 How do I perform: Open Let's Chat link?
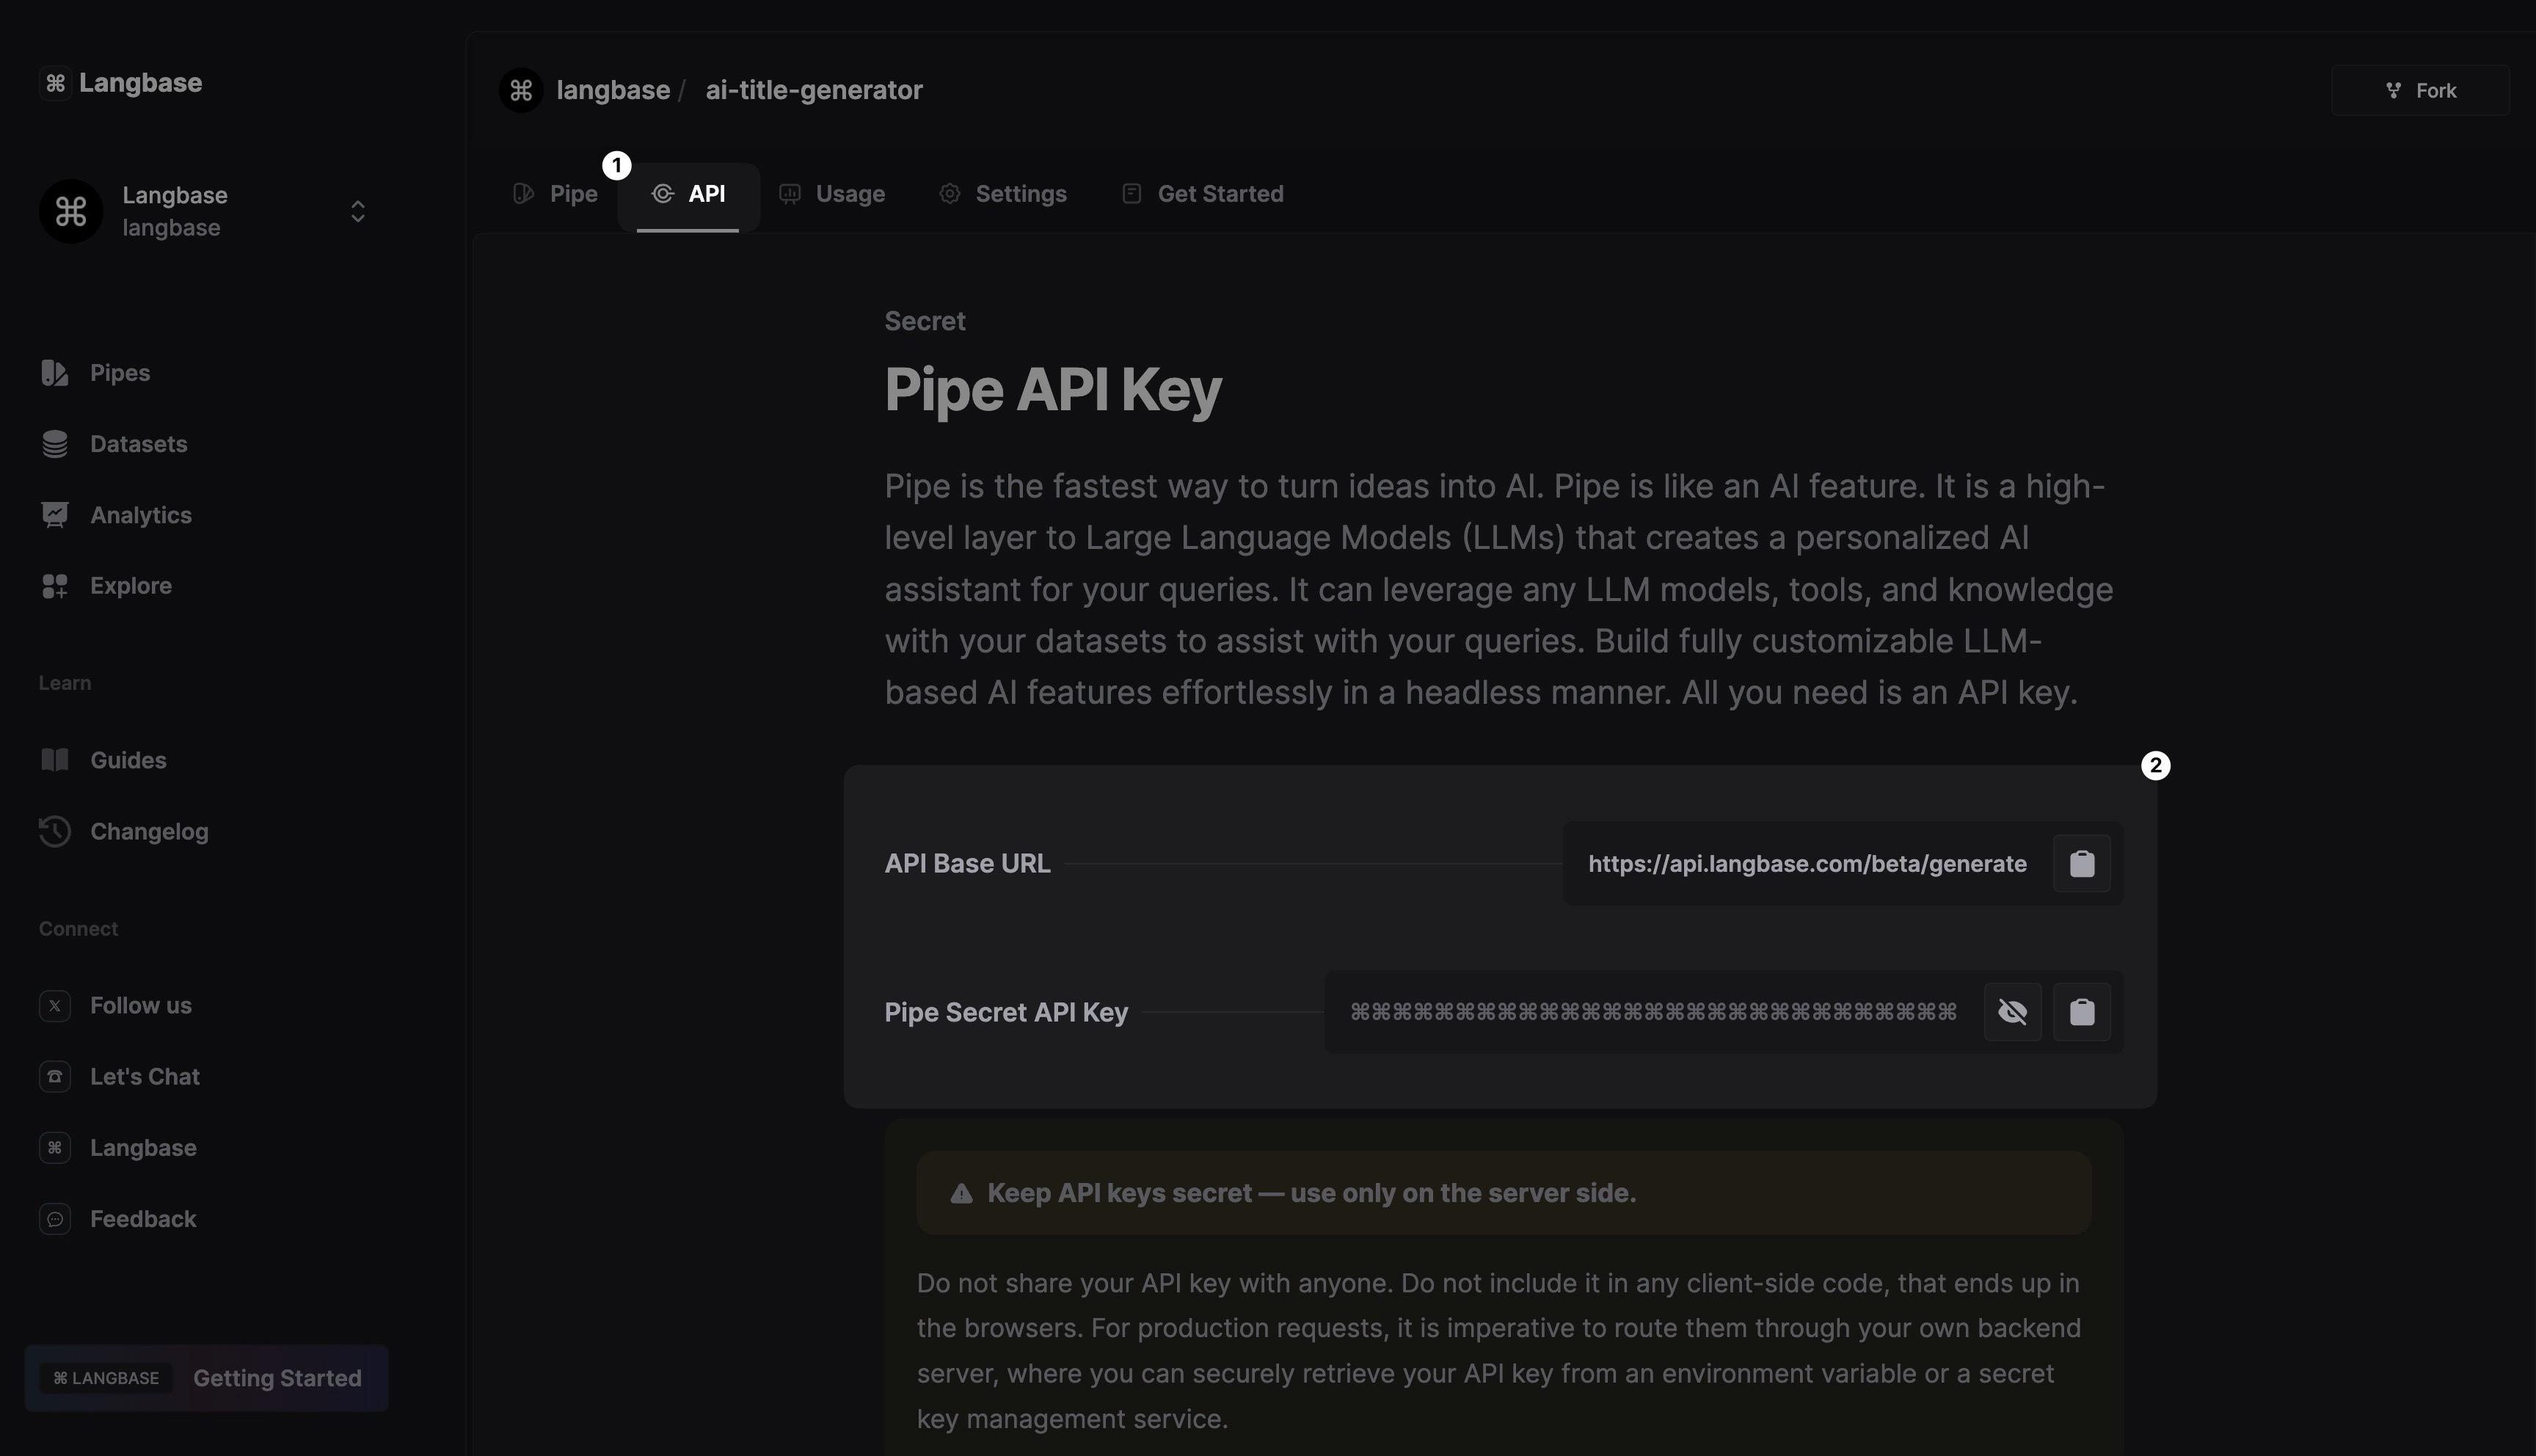[145, 1076]
